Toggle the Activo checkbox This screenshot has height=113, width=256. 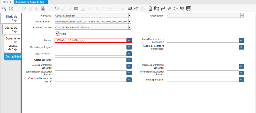[x=57, y=34]
